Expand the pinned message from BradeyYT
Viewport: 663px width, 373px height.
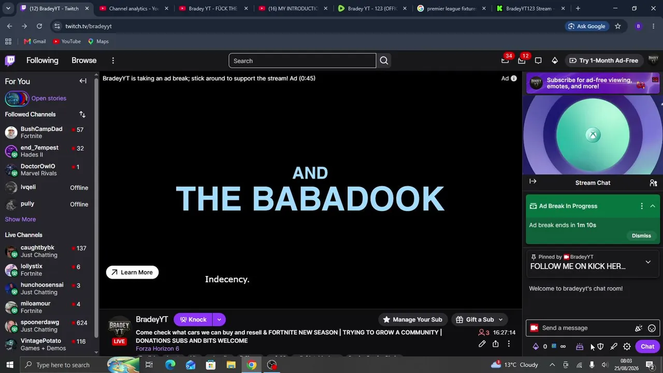[648, 262]
